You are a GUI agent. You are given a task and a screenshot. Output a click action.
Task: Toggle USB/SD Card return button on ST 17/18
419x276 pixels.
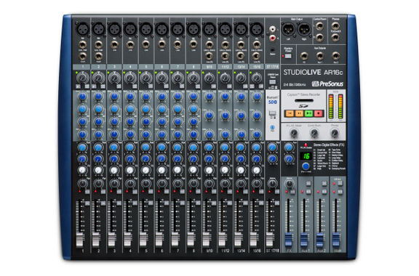pyautogui.click(x=272, y=81)
